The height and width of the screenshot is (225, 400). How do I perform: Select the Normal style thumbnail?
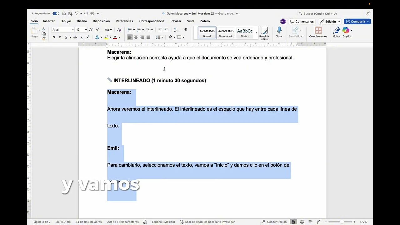point(207,32)
